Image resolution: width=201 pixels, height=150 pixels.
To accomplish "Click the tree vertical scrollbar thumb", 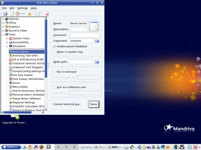I will [x=46, y=48].
